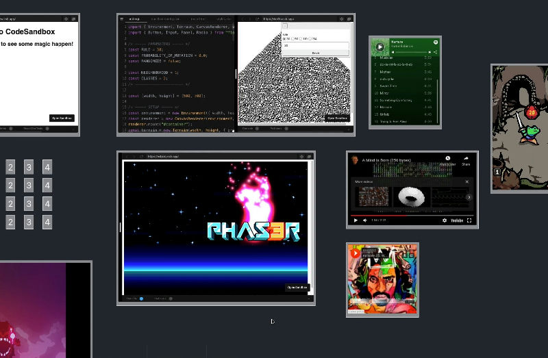The height and width of the screenshot is (358, 548).
Task: Open the video title A Mind Is Born
Action: [386, 160]
